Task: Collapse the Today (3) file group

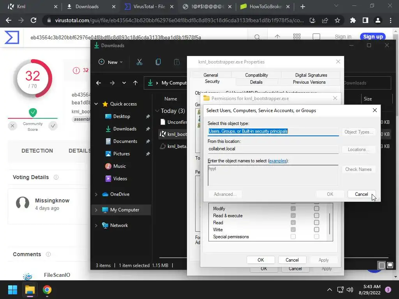Action: click(157, 111)
